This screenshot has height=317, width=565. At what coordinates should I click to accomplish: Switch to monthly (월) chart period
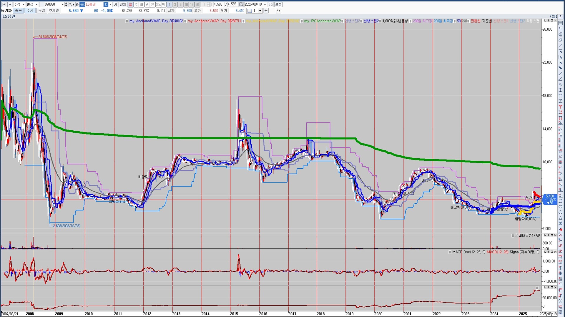(142, 4)
